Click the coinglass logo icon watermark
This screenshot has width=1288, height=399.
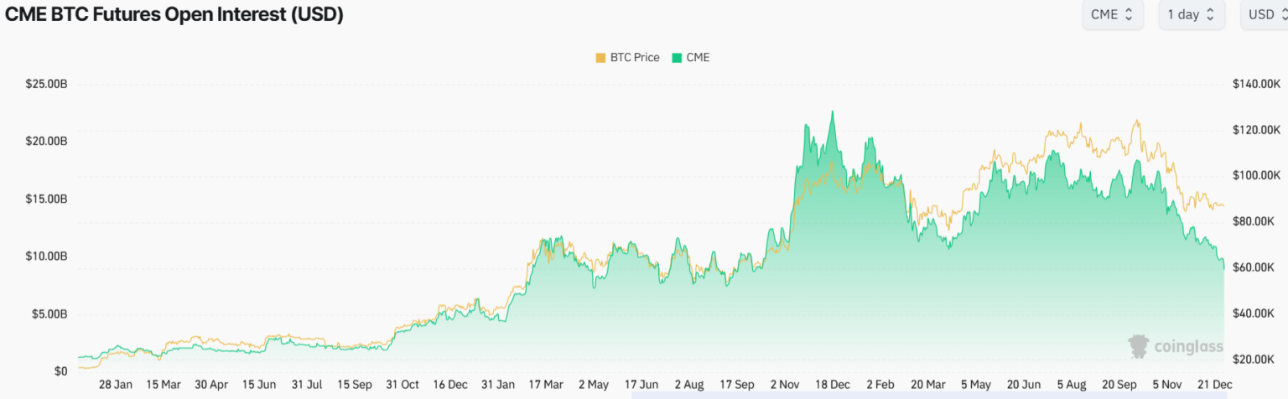(x=1138, y=345)
